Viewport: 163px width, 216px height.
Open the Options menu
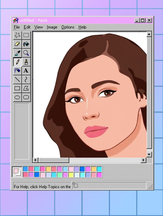68,27
